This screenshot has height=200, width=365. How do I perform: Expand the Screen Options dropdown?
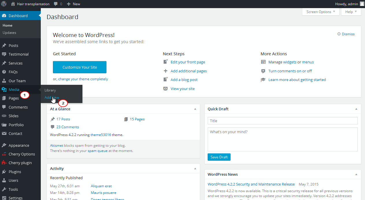tap(320, 12)
